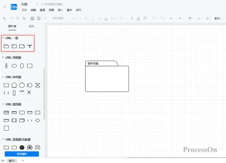The image size is (226, 163).
Task: Select the three-row class shape
Action: tap(6, 112)
